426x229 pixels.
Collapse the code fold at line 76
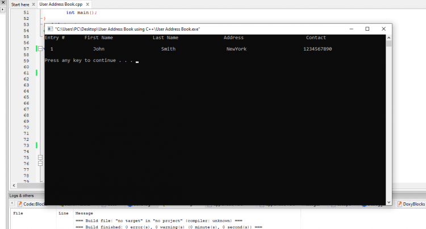(40, 163)
